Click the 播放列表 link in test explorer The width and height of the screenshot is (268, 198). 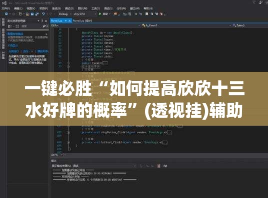coord(42,51)
